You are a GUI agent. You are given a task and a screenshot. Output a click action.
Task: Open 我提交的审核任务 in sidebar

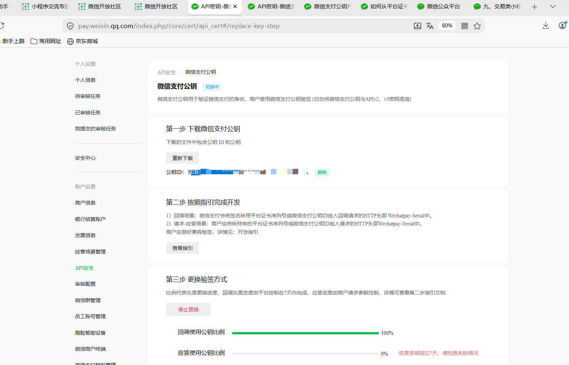pos(96,129)
